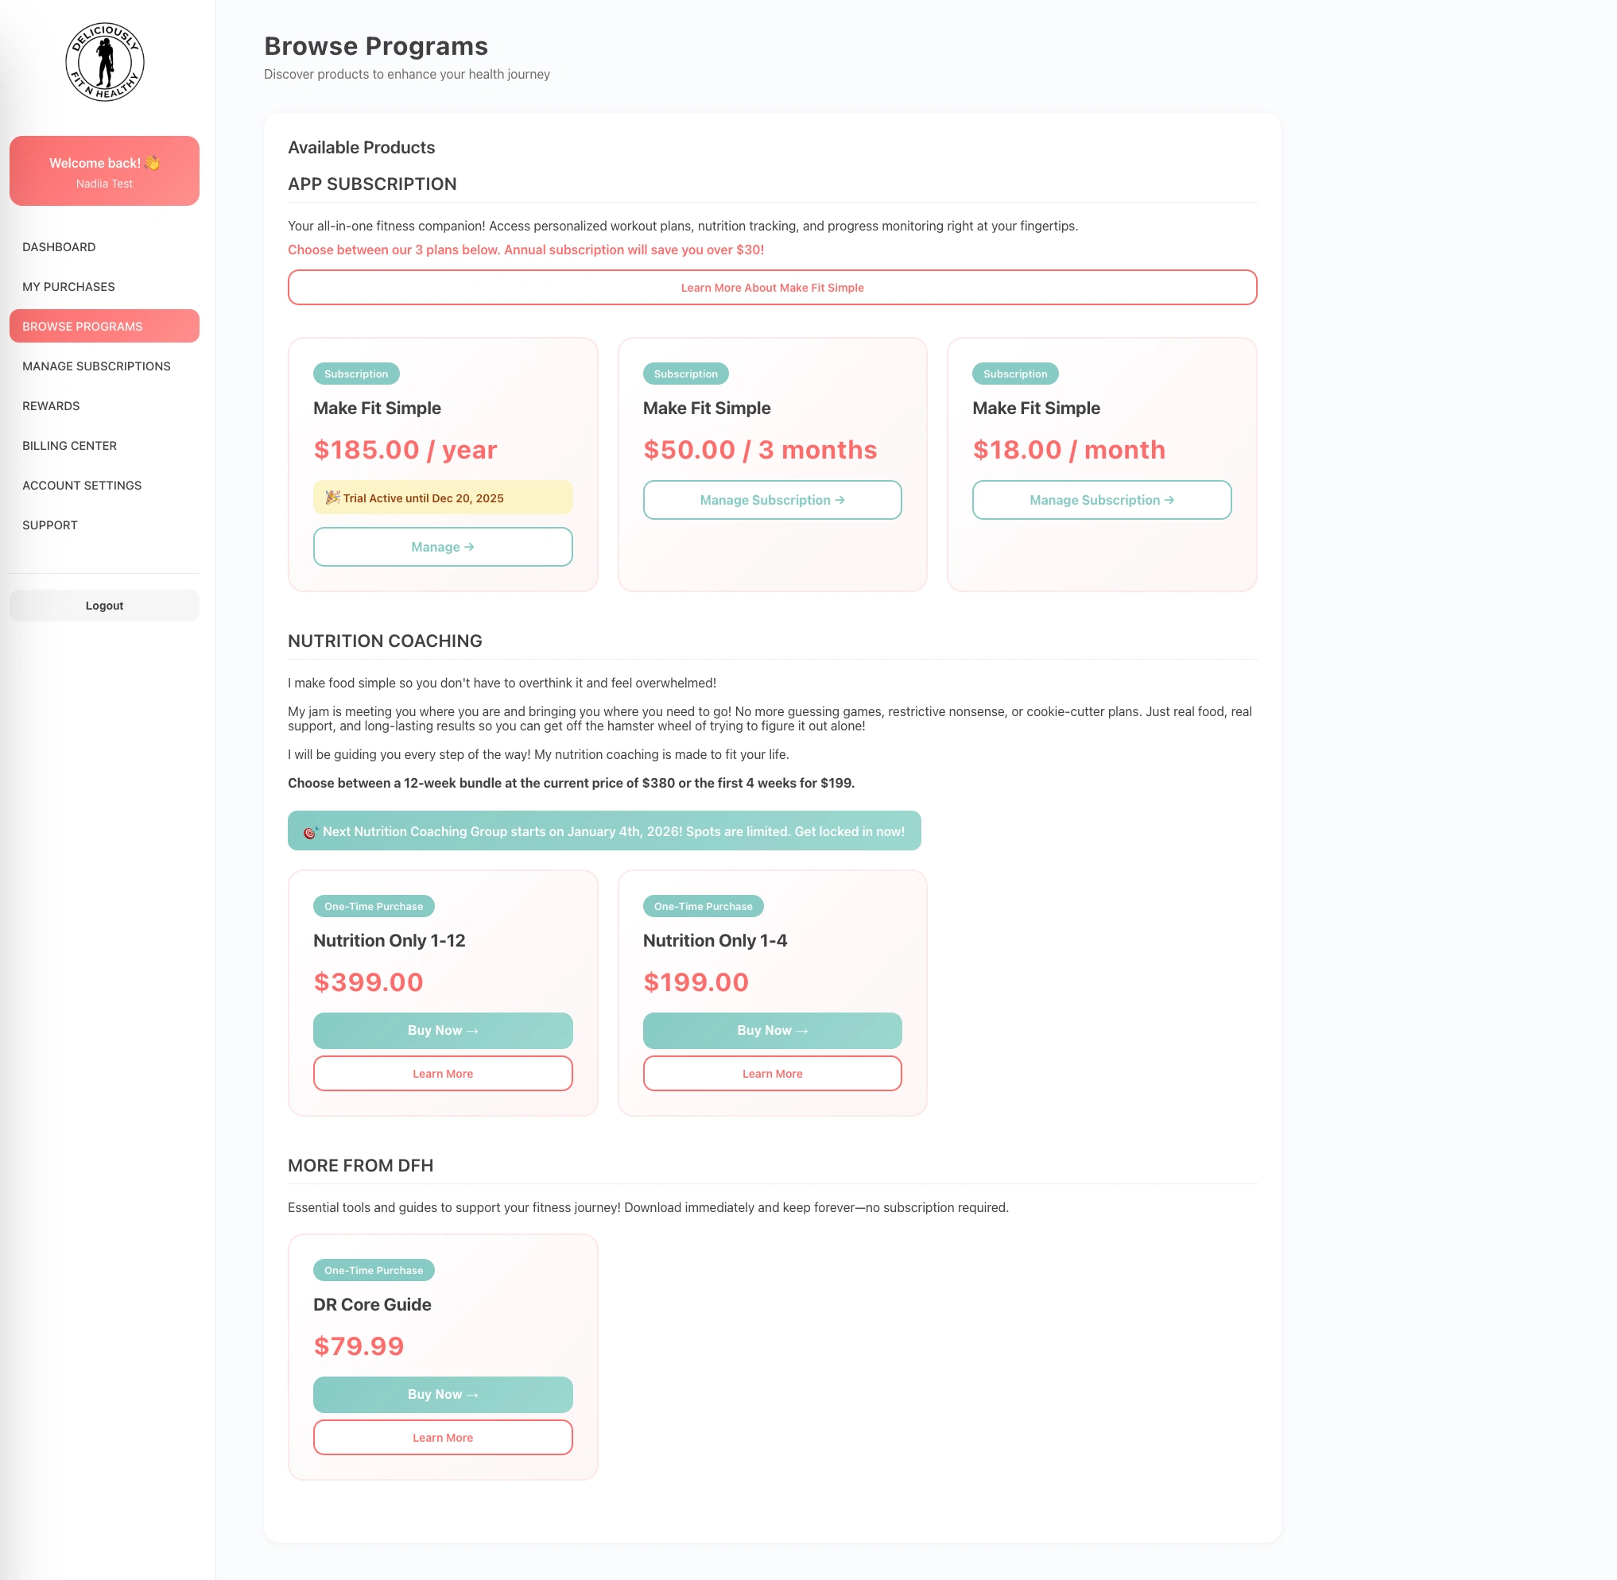
Task: Manage Subscription for the 3 months plan
Action: point(772,500)
